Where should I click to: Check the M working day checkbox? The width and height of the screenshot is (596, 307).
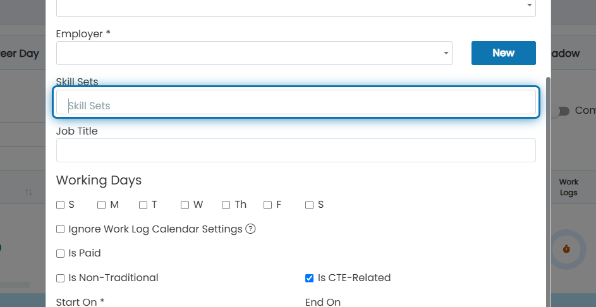point(101,205)
